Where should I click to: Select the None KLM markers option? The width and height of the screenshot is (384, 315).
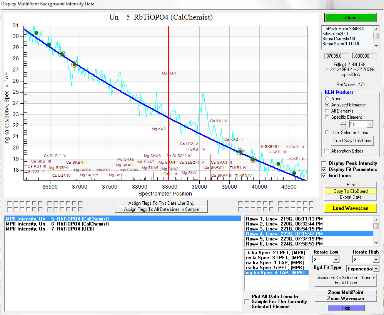(327, 99)
